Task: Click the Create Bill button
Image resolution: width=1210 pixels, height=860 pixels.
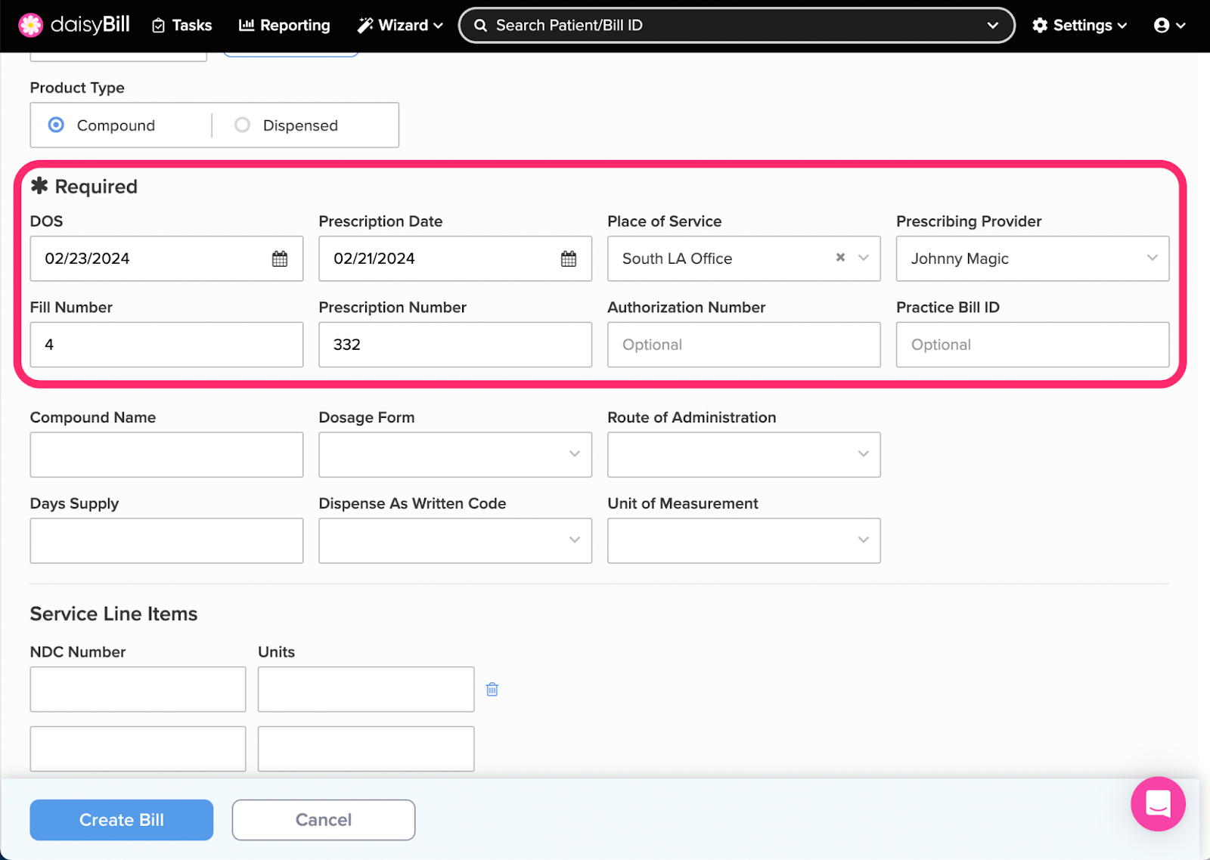Action: tap(121, 820)
